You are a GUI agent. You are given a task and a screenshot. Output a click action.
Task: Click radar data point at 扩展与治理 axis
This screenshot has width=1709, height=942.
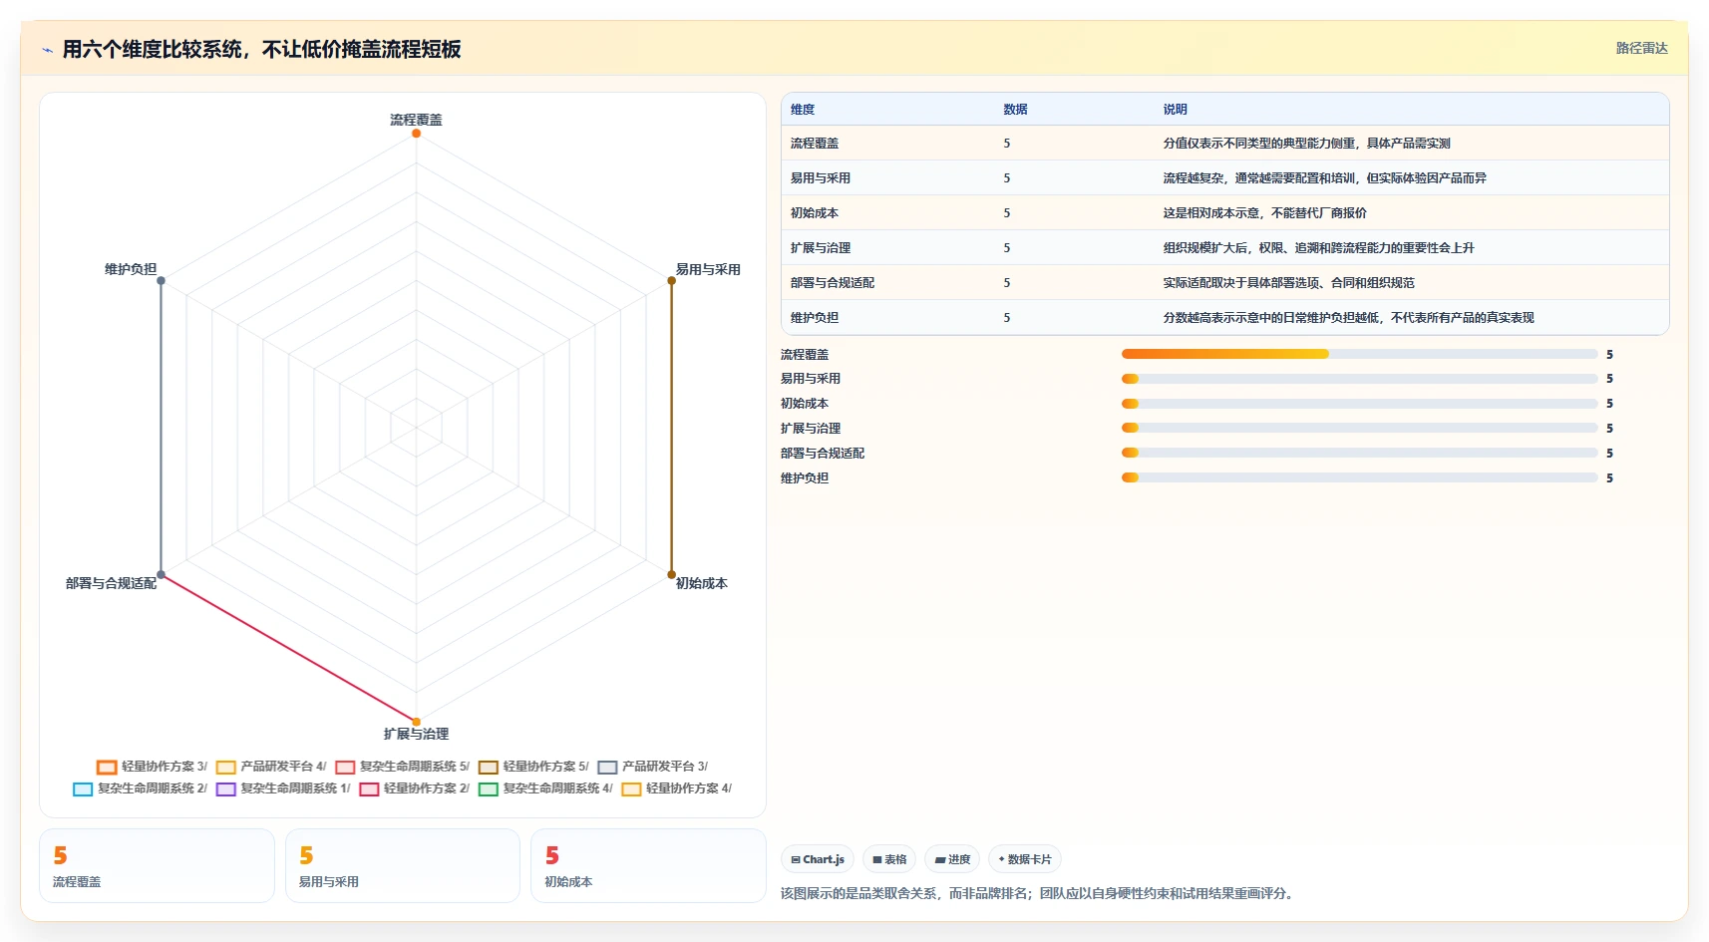tap(416, 722)
